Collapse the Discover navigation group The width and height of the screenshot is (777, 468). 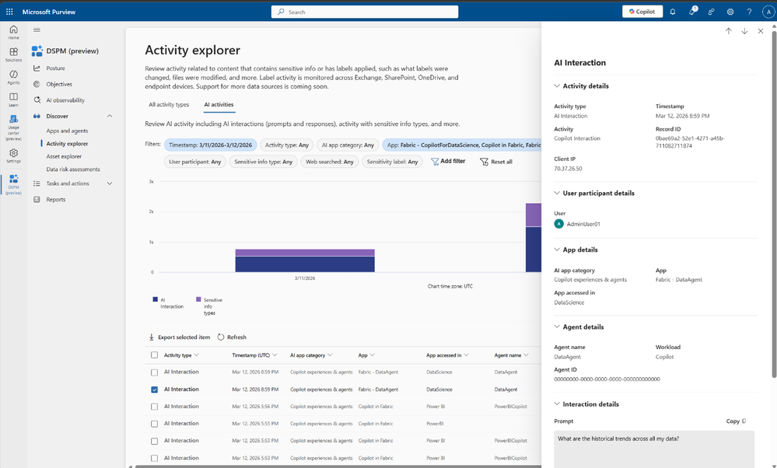(x=110, y=116)
